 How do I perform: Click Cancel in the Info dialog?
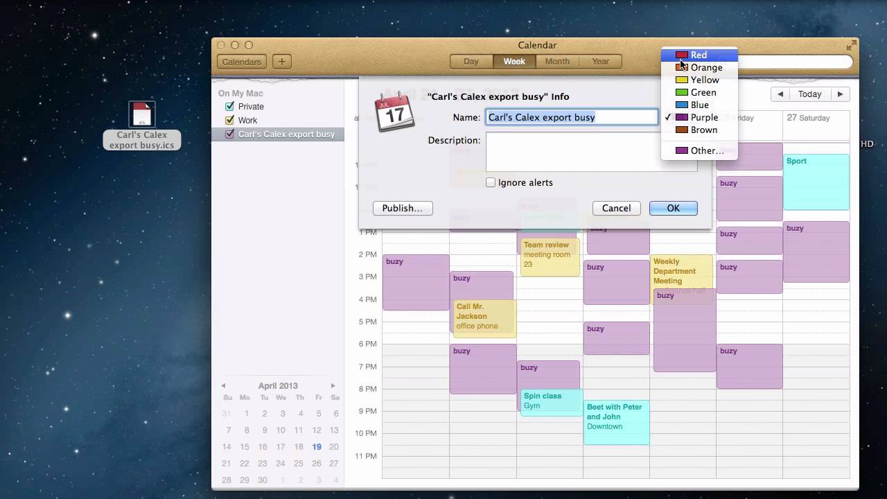[616, 208]
